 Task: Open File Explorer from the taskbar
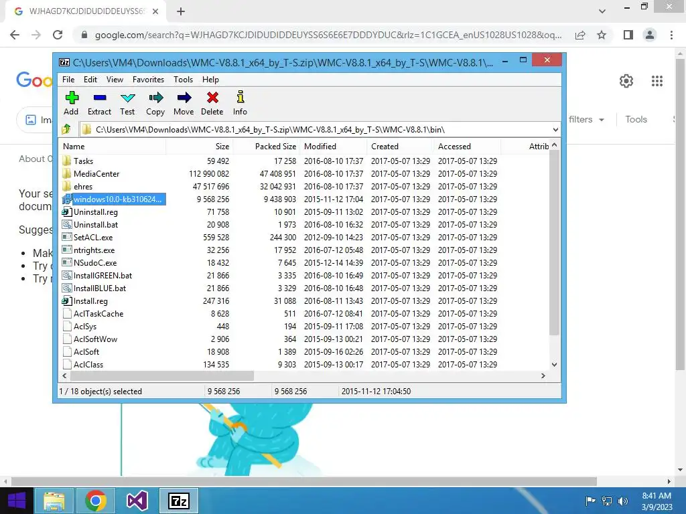[54, 501]
